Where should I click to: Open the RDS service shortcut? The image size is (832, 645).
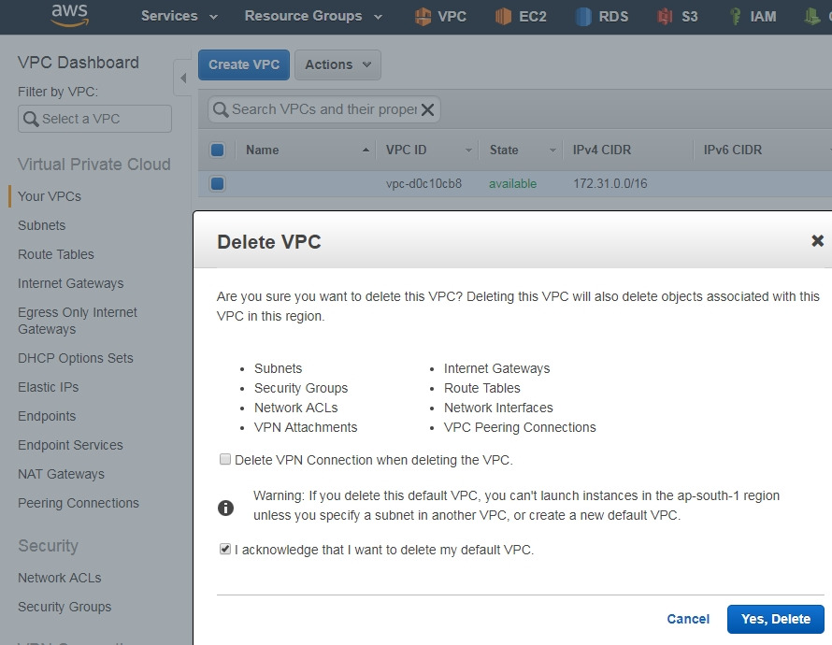[602, 17]
